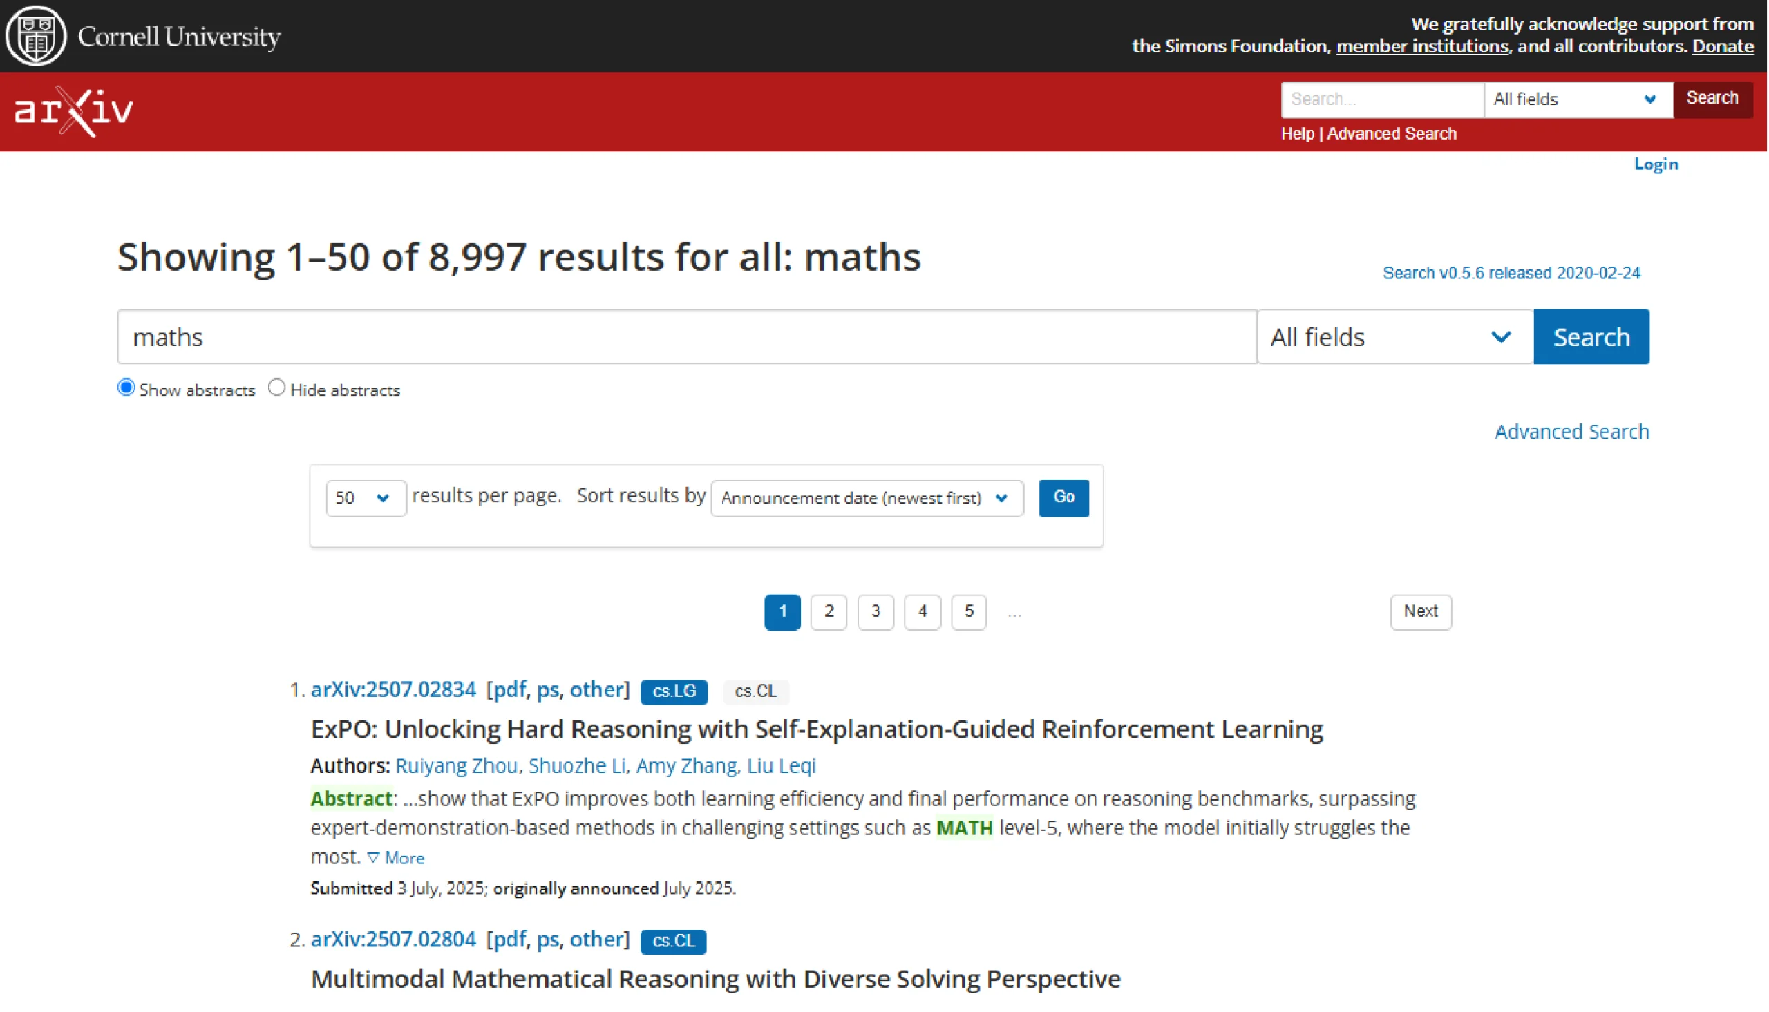The width and height of the screenshot is (1769, 1012).
Task: Open Sort results by Announcement date dropdown
Action: (x=867, y=498)
